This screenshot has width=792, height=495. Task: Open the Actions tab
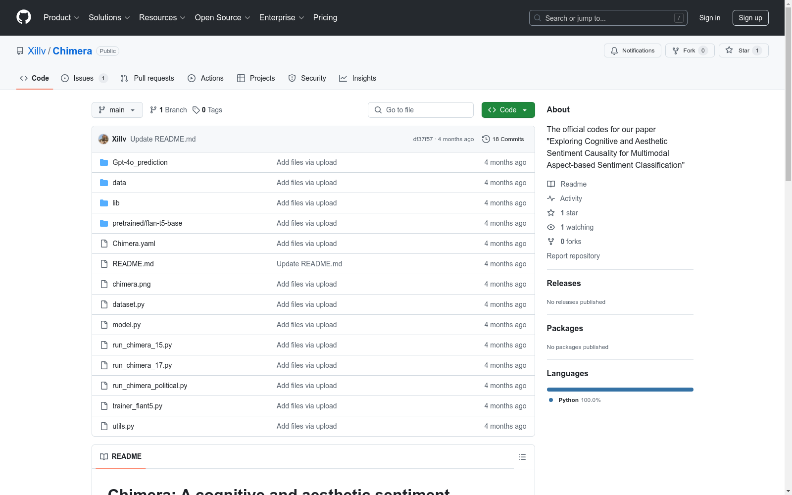[205, 78]
